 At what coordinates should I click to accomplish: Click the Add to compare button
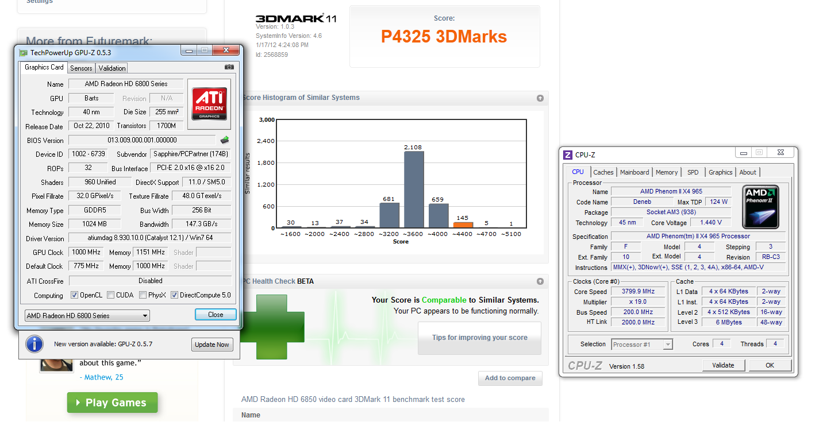pos(510,378)
